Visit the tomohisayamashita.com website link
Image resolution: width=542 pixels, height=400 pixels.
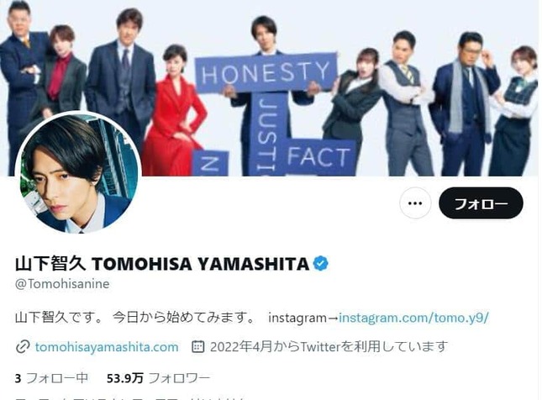107,347
